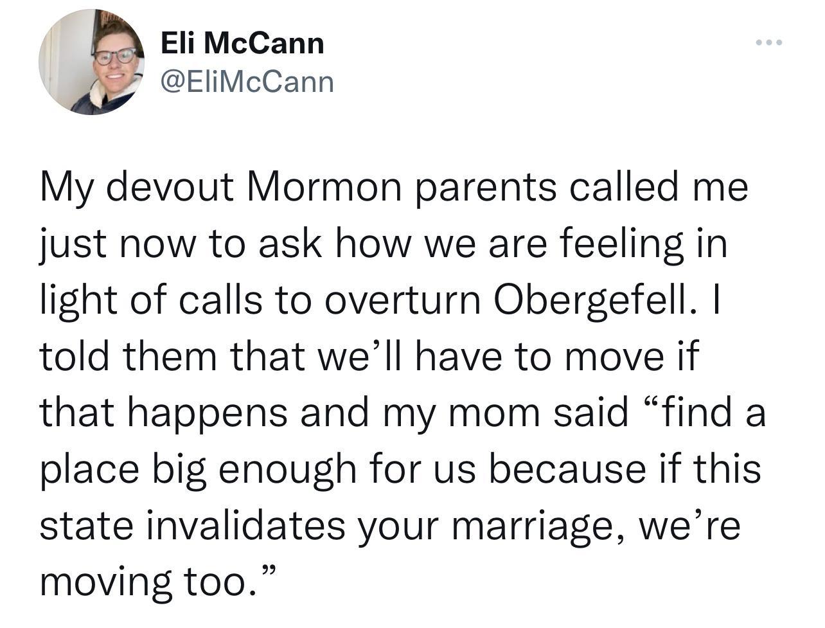Image resolution: width=825 pixels, height=628 pixels.
Task: Open Eli McCann's profile via his display name
Action: point(242,44)
